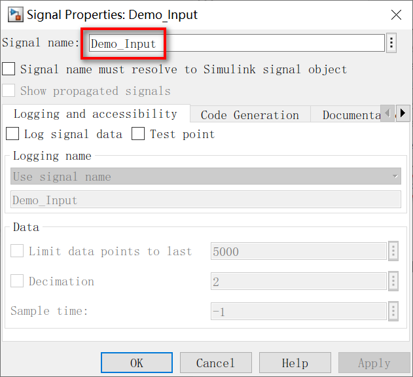Click the Cancel button

pos(216,363)
